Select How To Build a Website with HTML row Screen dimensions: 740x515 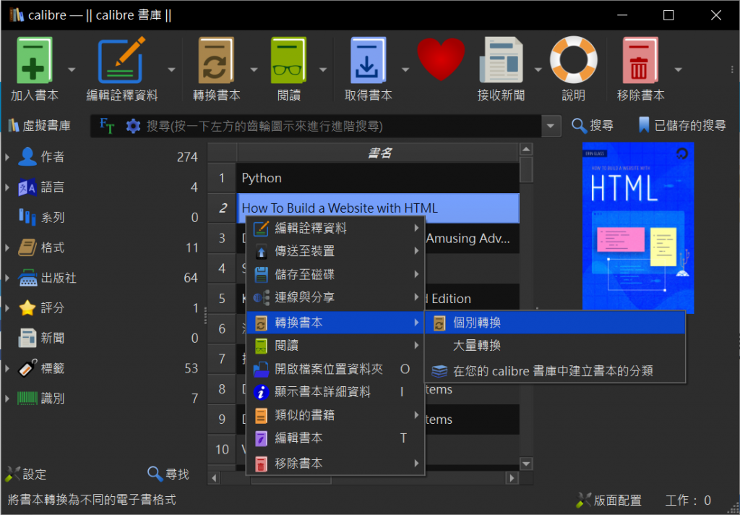377,208
